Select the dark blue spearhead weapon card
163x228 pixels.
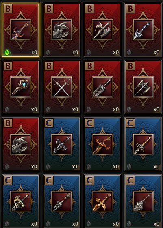tap(143, 30)
